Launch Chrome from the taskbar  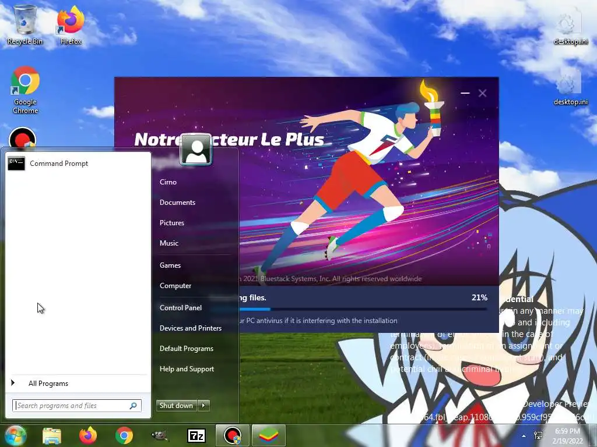(x=124, y=435)
